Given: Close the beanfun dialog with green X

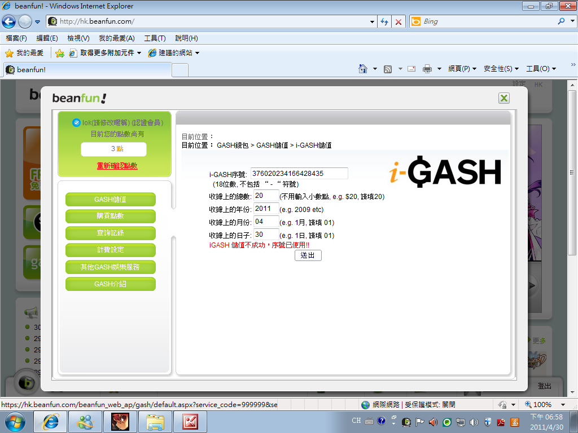Looking at the screenshot, I should [x=504, y=98].
